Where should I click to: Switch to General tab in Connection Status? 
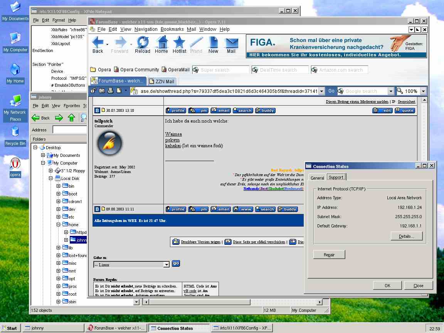[317, 178]
